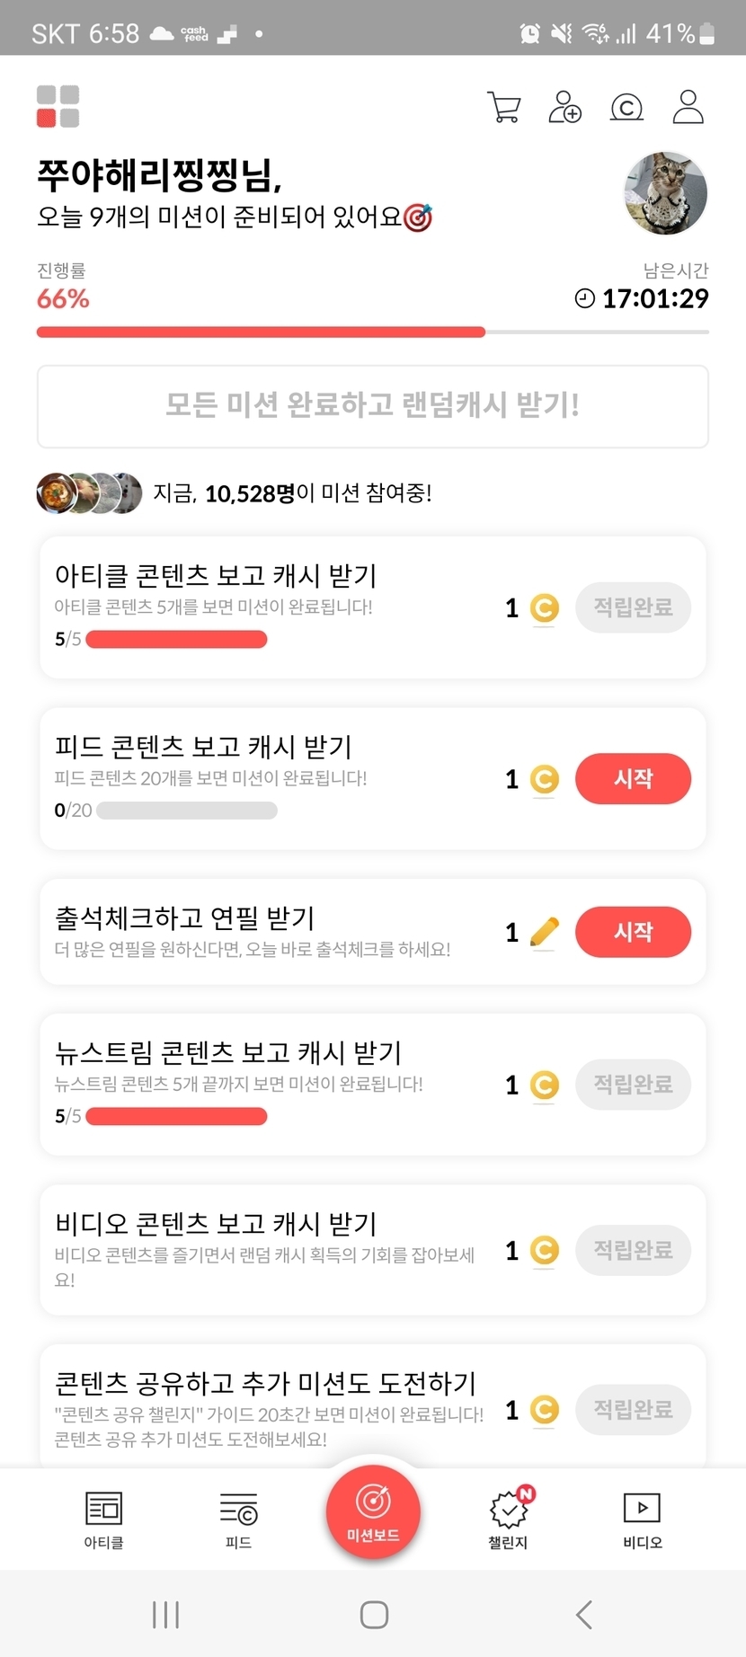
Task: Tap the participant avatars cluster
Action: [89, 492]
